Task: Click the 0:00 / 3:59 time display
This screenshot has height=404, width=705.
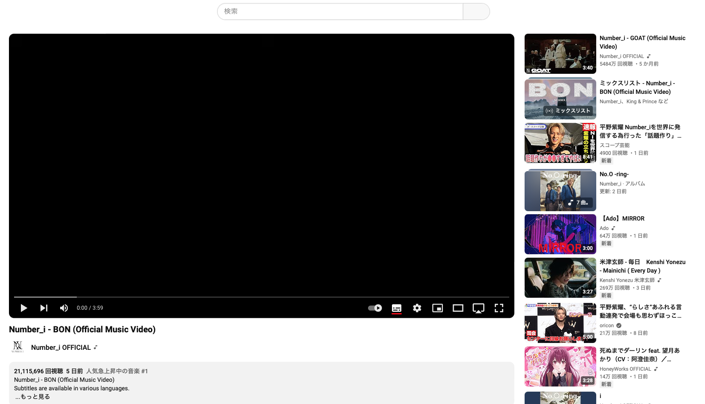Action: (x=90, y=308)
